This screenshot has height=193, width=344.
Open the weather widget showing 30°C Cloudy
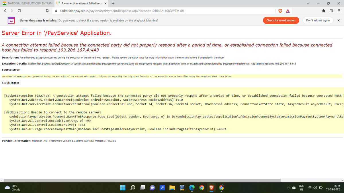(x=13, y=188)
